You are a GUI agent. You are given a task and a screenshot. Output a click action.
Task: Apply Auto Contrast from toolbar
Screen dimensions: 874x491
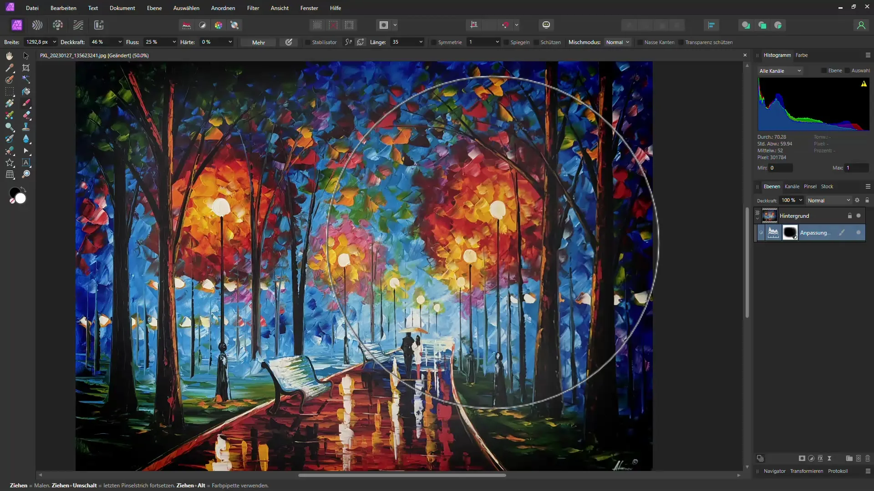tap(203, 25)
